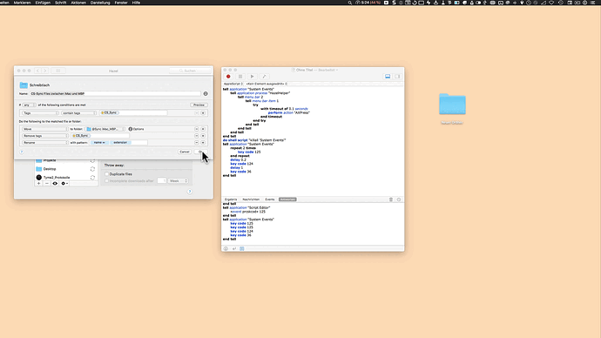
Task: Click the 'name' pattern token
Action: [x=99, y=143]
